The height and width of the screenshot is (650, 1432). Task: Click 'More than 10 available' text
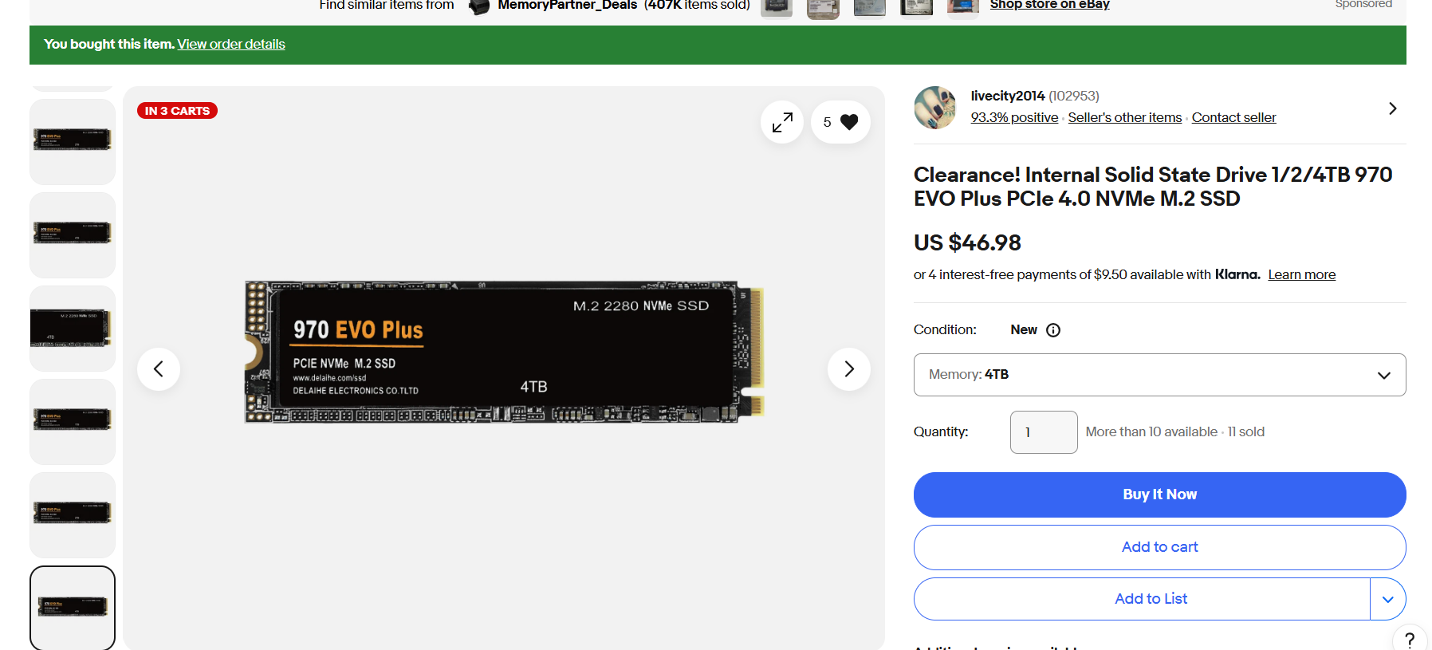click(x=1151, y=432)
